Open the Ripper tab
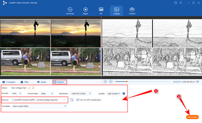Viewport: 202px width, 123px height. (86, 11)
